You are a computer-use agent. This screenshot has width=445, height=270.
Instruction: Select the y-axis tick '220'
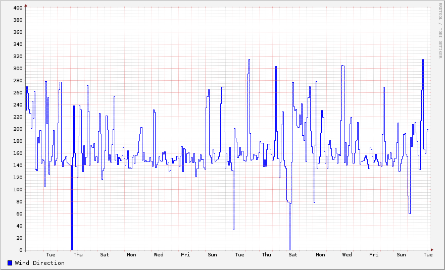[18, 117]
